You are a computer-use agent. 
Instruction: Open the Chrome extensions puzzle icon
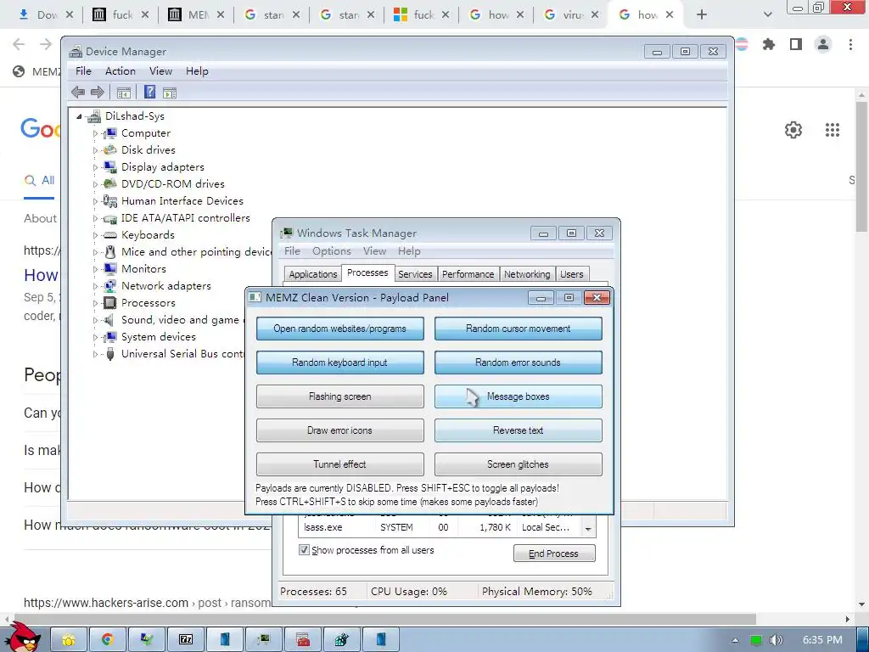[x=769, y=44]
